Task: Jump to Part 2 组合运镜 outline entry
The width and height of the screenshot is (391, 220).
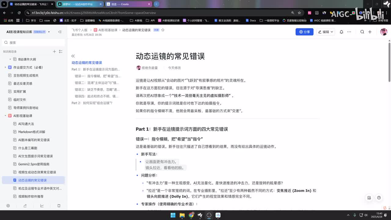Action: tap(92, 103)
